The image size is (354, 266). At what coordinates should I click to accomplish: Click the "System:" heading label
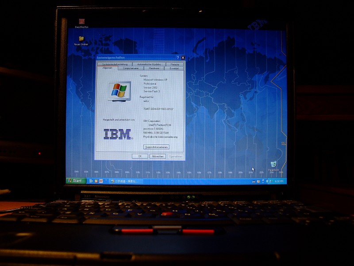143,76
